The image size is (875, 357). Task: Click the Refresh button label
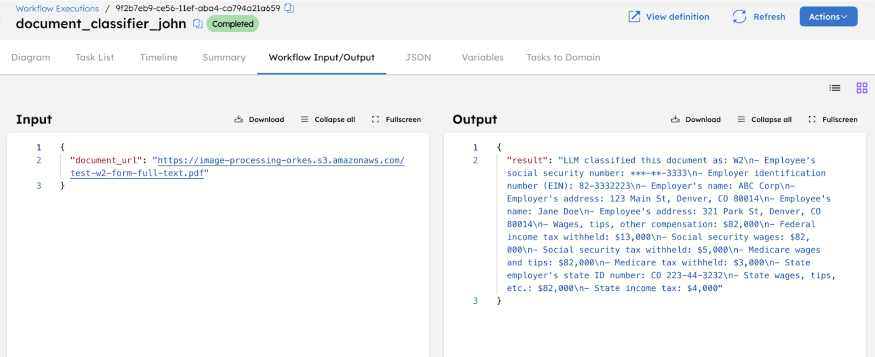tap(769, 17)
